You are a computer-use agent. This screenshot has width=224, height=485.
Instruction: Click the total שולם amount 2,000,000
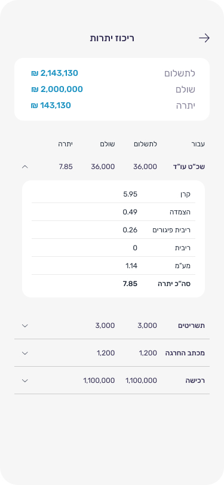coord(57,90)
